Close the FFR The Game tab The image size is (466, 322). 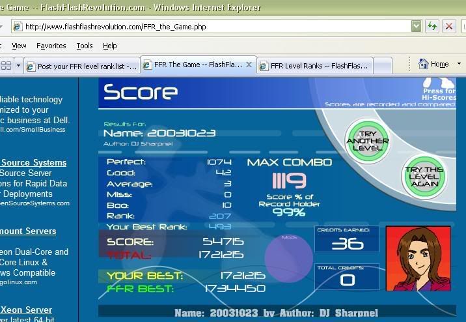(249, 65)
